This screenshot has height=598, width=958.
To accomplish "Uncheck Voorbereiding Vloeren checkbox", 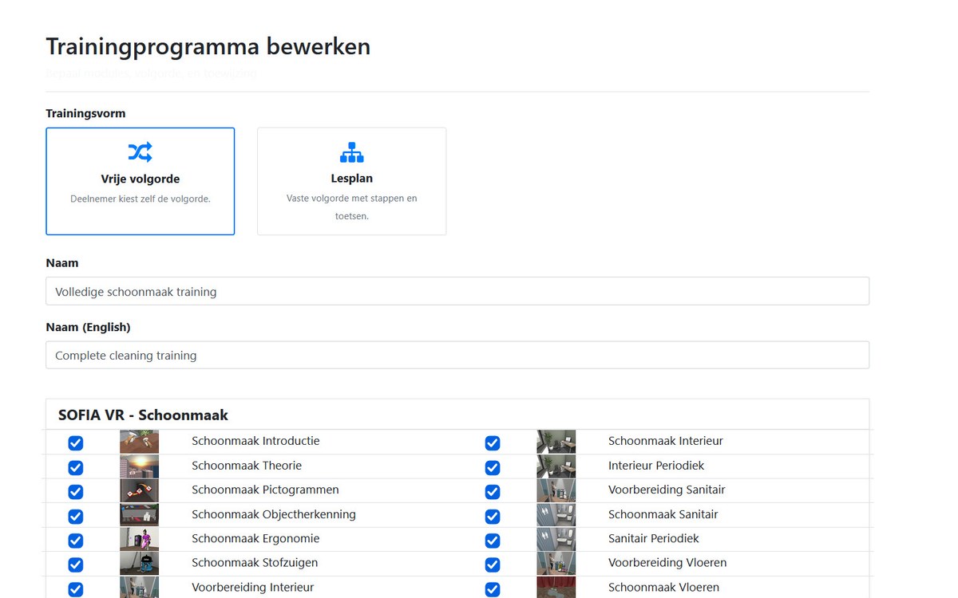I will pyautogui.click(x=493, y=565).
